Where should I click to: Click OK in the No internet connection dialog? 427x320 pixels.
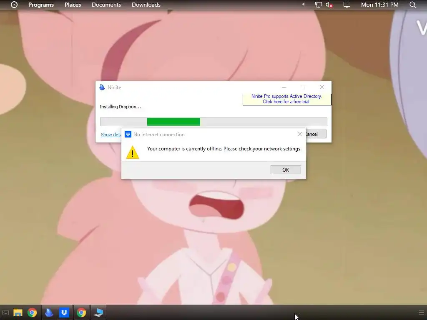[286, 170]
